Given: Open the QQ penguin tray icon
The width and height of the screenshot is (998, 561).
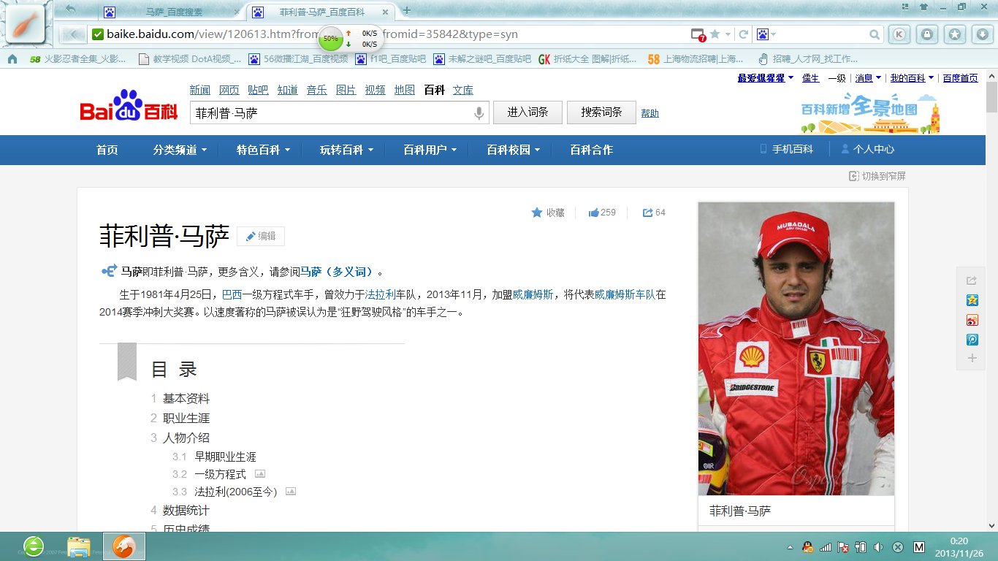Looking at the screenshot, I should pos(807,547).
